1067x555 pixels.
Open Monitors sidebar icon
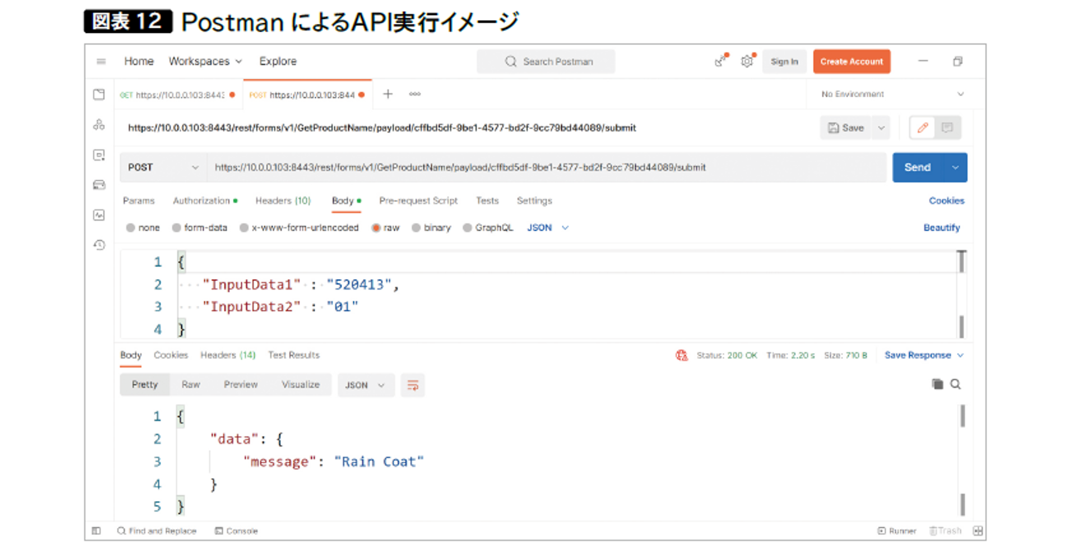pos(99,215)
